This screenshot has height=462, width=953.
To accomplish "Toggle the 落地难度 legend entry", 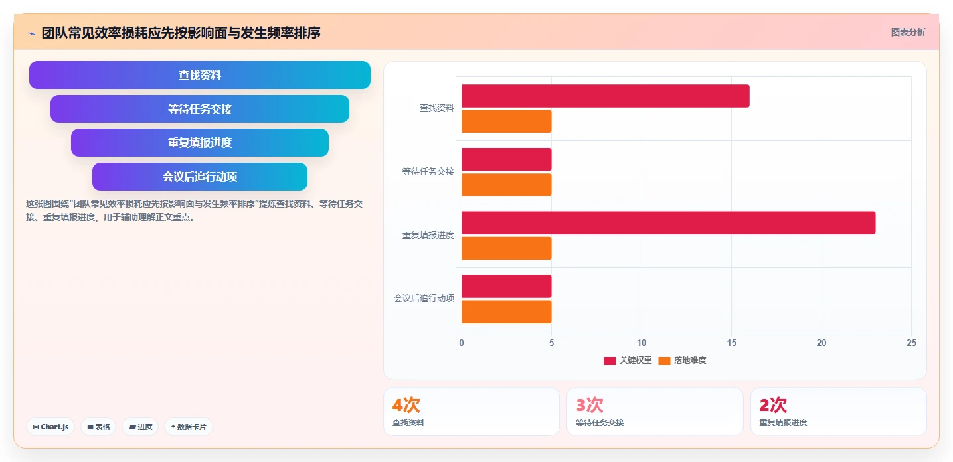I will click(682, 360).
